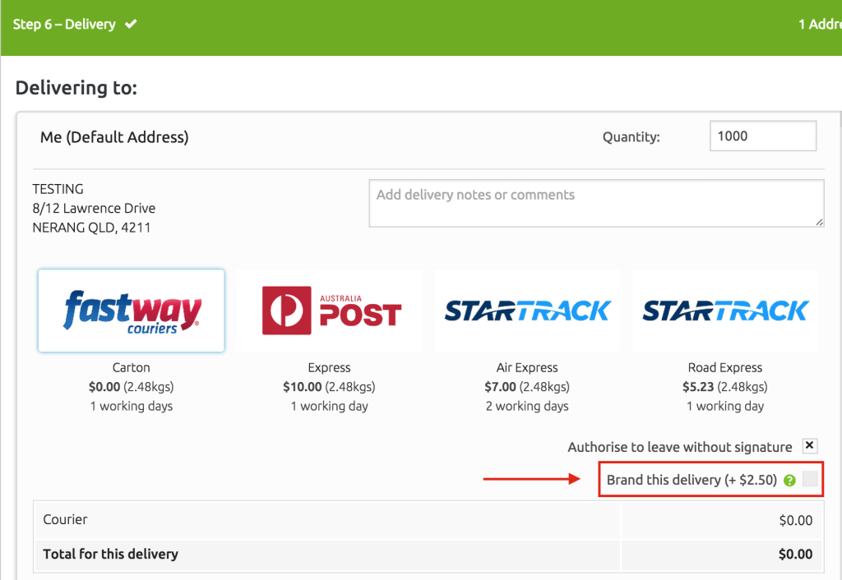Click the green help question mark icon

click(x=790, y=481)
